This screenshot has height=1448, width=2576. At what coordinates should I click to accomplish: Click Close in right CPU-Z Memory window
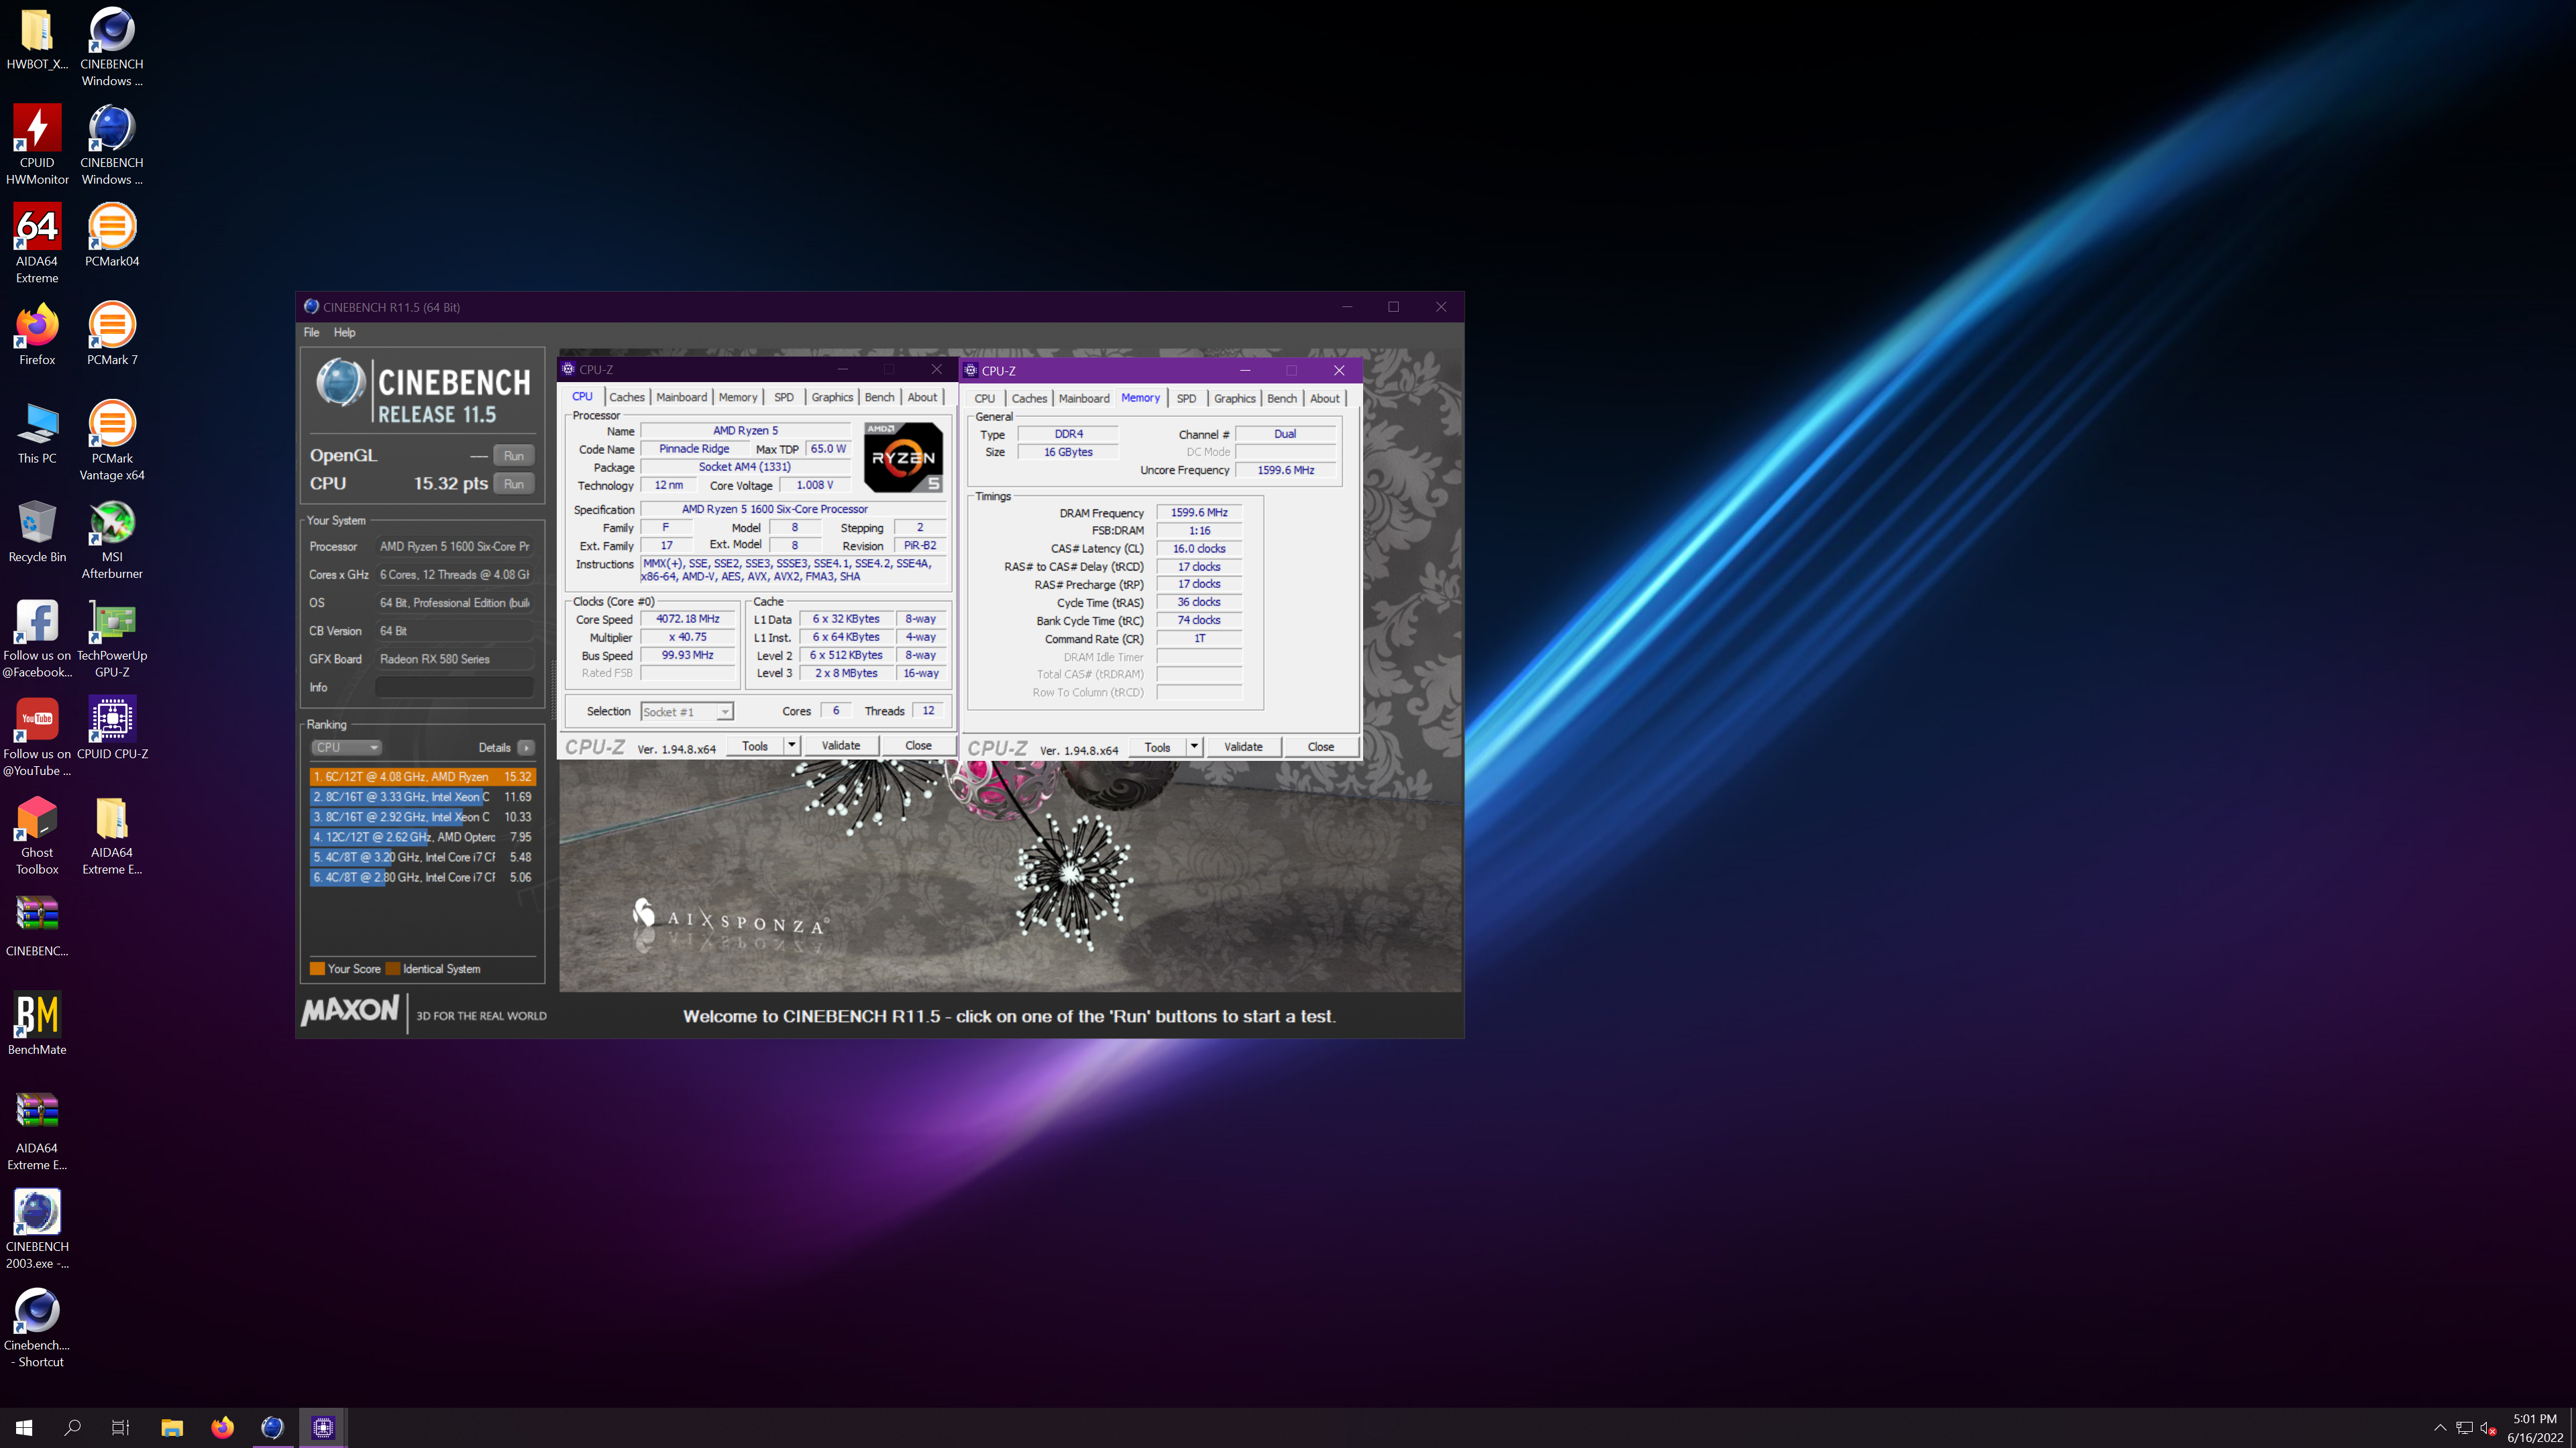(1320, 747)
